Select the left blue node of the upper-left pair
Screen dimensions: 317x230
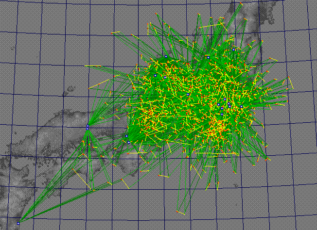155,76
